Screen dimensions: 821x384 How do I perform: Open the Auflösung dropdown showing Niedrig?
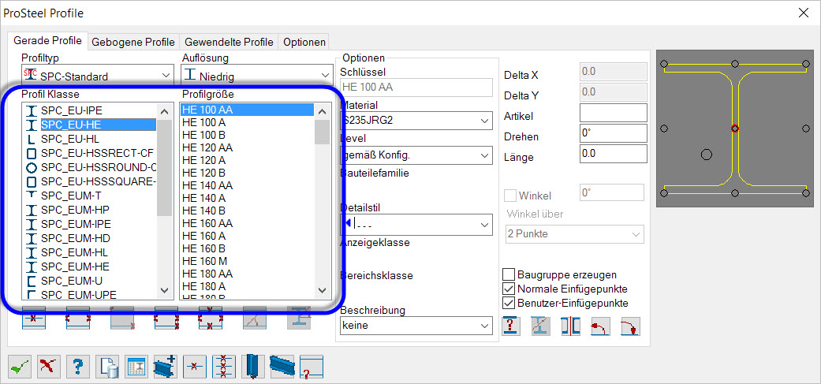257,76
